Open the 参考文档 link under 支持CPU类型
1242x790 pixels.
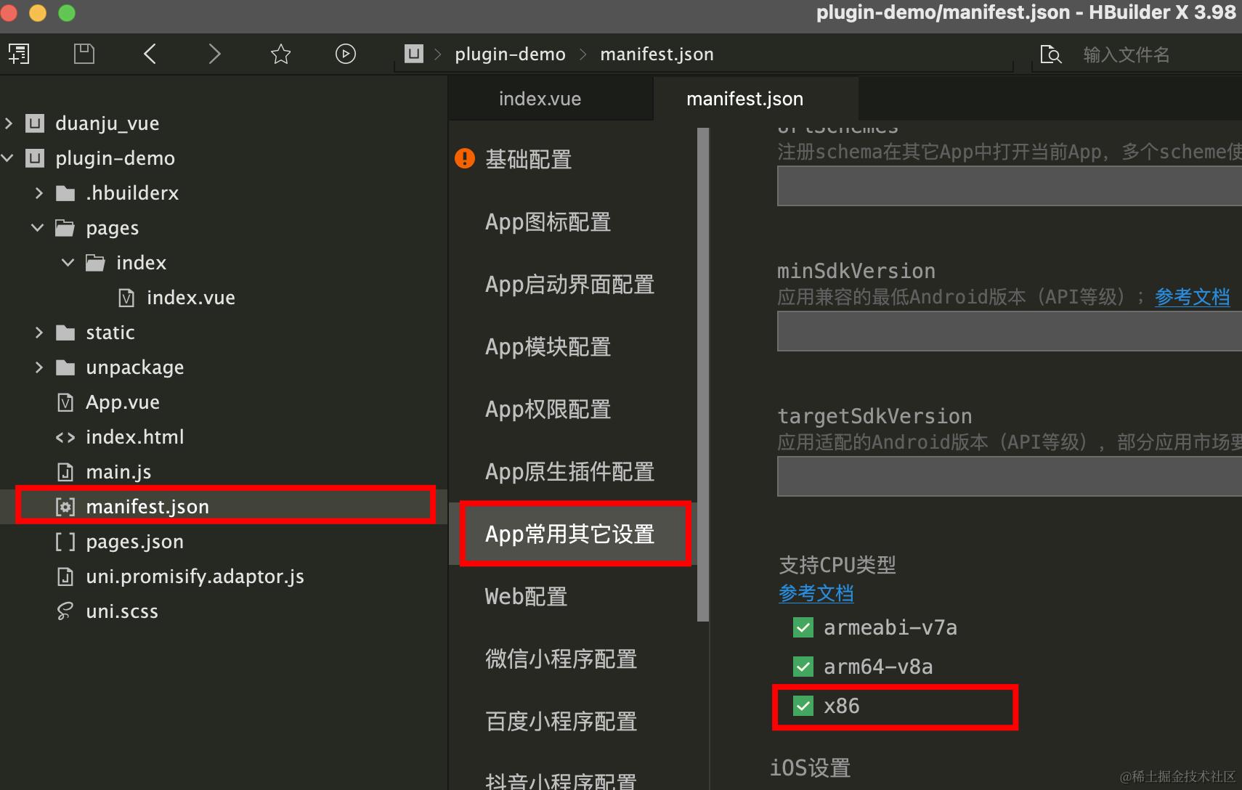[816, 593]
